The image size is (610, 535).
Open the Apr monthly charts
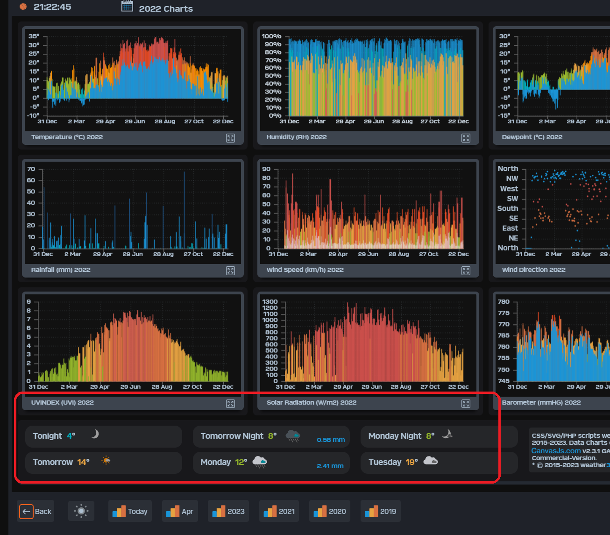tap(180, 511)
